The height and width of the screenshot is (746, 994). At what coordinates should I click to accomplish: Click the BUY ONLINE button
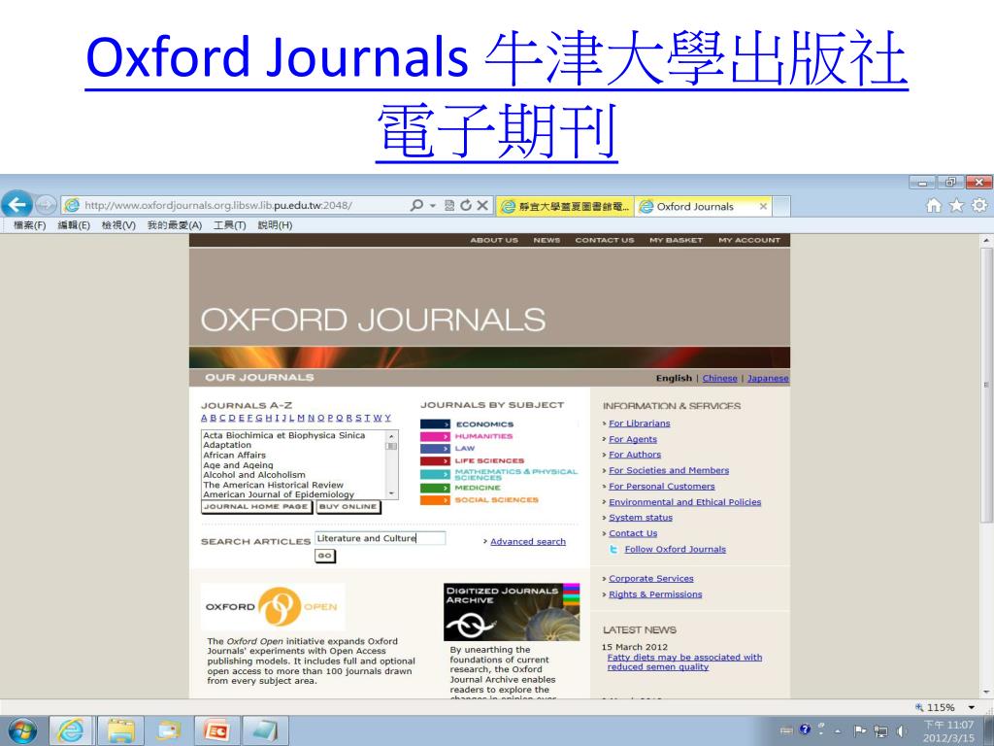pos(348,507)
